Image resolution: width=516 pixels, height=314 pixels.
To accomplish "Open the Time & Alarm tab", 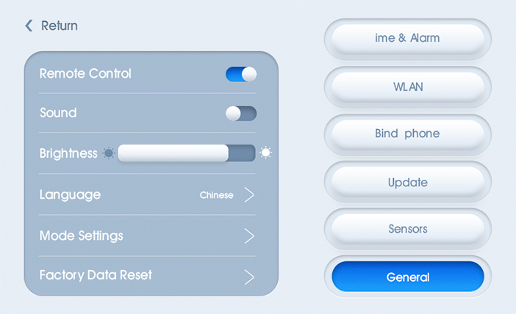I will pyautogui.click(x=407, y=38).
